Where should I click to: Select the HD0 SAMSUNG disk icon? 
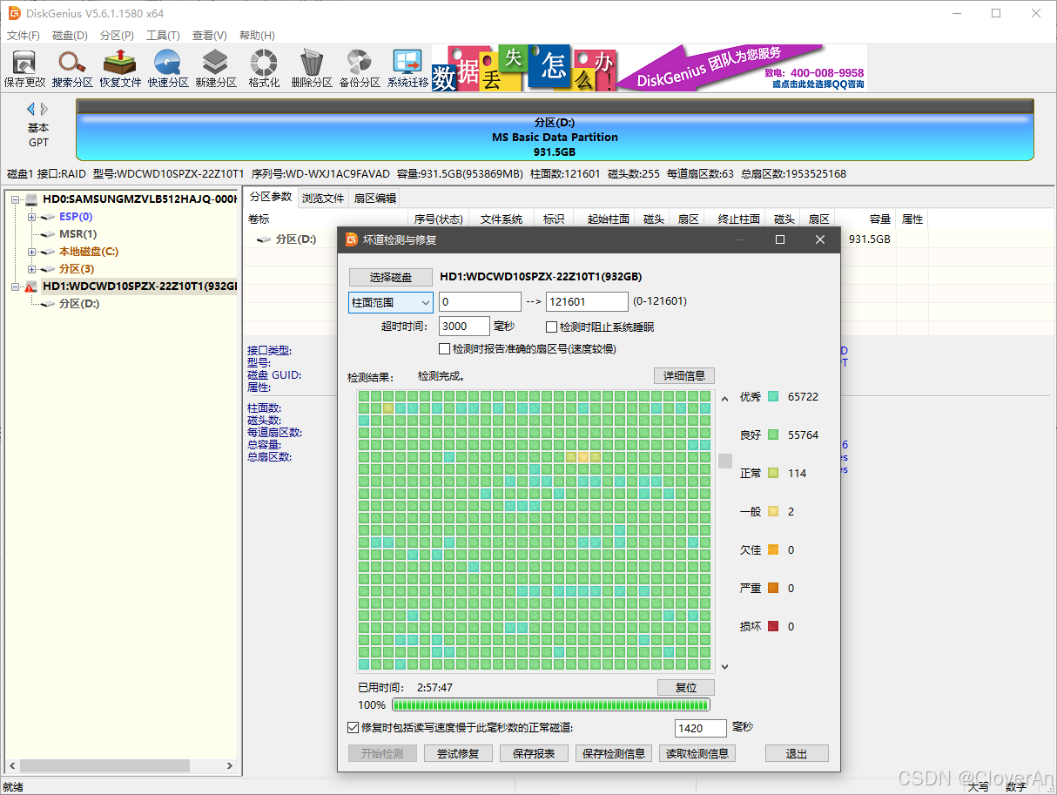point(31,199)
